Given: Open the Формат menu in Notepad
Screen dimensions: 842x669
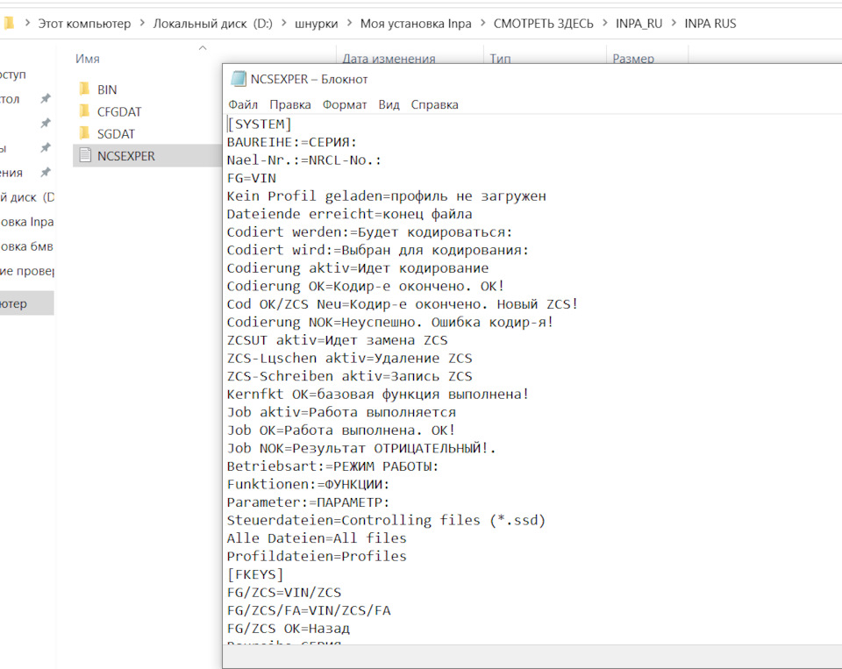Looking at the screenshot, I should click(345, 104).
